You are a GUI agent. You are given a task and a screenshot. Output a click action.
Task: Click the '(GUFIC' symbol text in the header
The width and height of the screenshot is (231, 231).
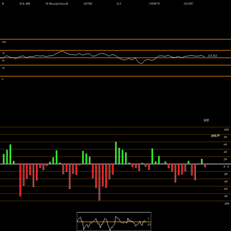pyautogui.click(x=188, y=4)
